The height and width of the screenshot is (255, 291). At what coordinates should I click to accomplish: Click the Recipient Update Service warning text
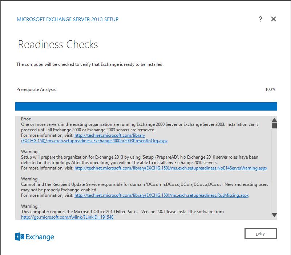[145, 187]
